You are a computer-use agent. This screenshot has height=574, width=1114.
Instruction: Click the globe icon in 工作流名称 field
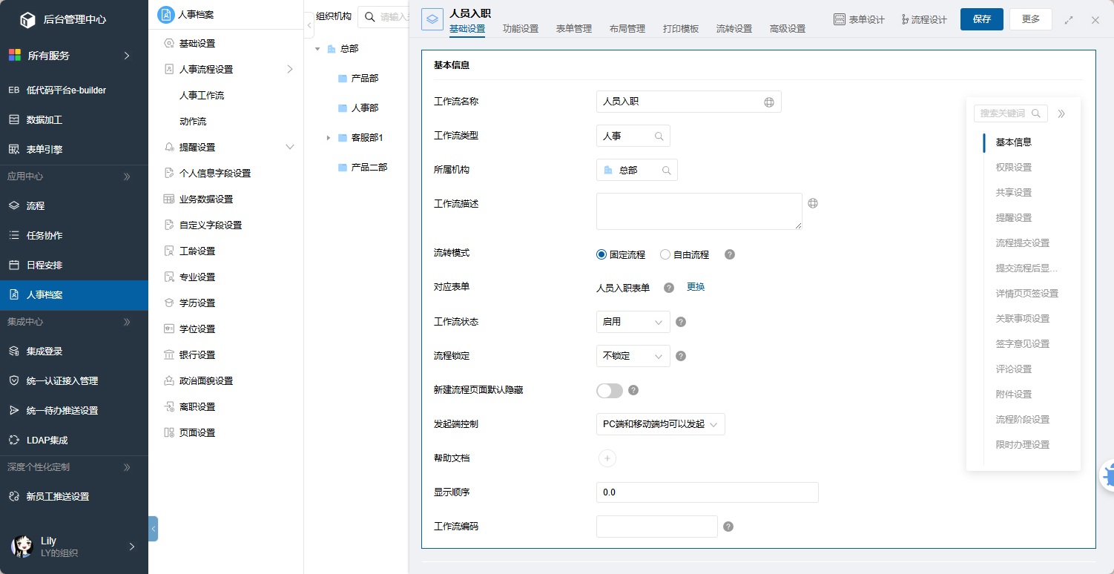point(769,102)
